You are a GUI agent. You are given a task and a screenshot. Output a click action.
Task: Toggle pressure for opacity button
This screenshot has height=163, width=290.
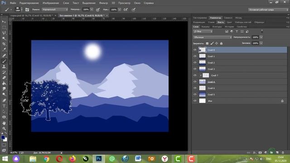[x=98, y=10]
